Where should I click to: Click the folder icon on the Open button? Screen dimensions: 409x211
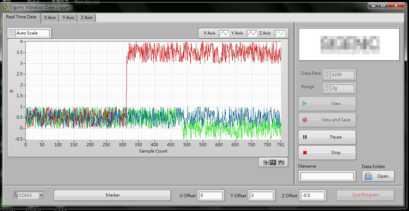[368, 176]
